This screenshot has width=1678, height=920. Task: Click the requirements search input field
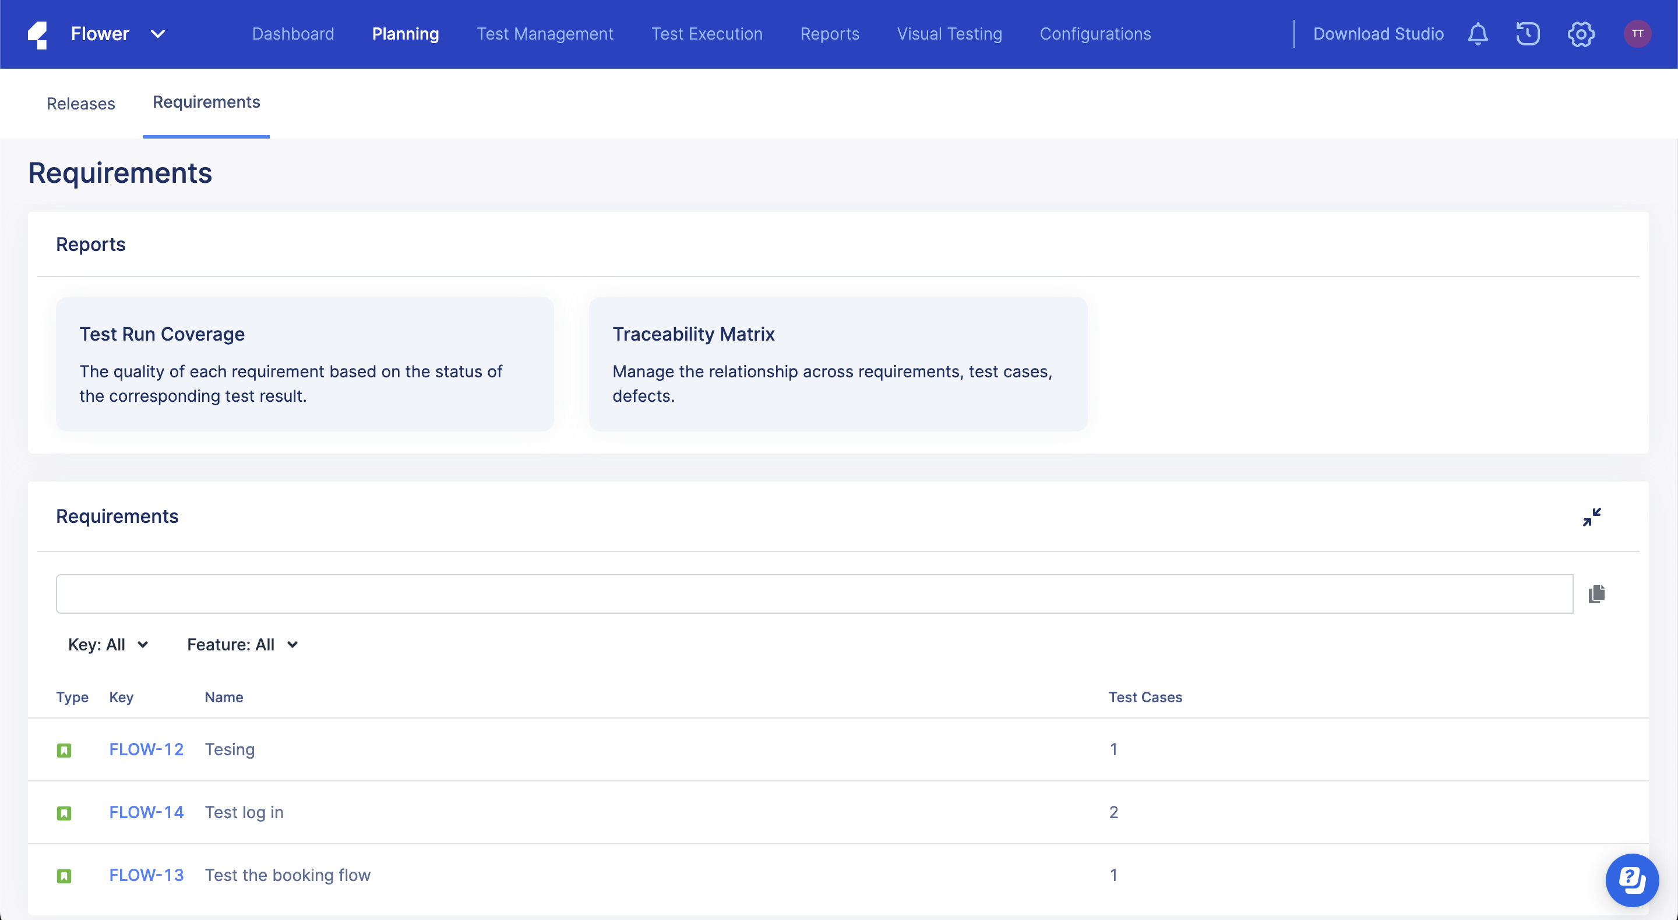pos(815,594)
